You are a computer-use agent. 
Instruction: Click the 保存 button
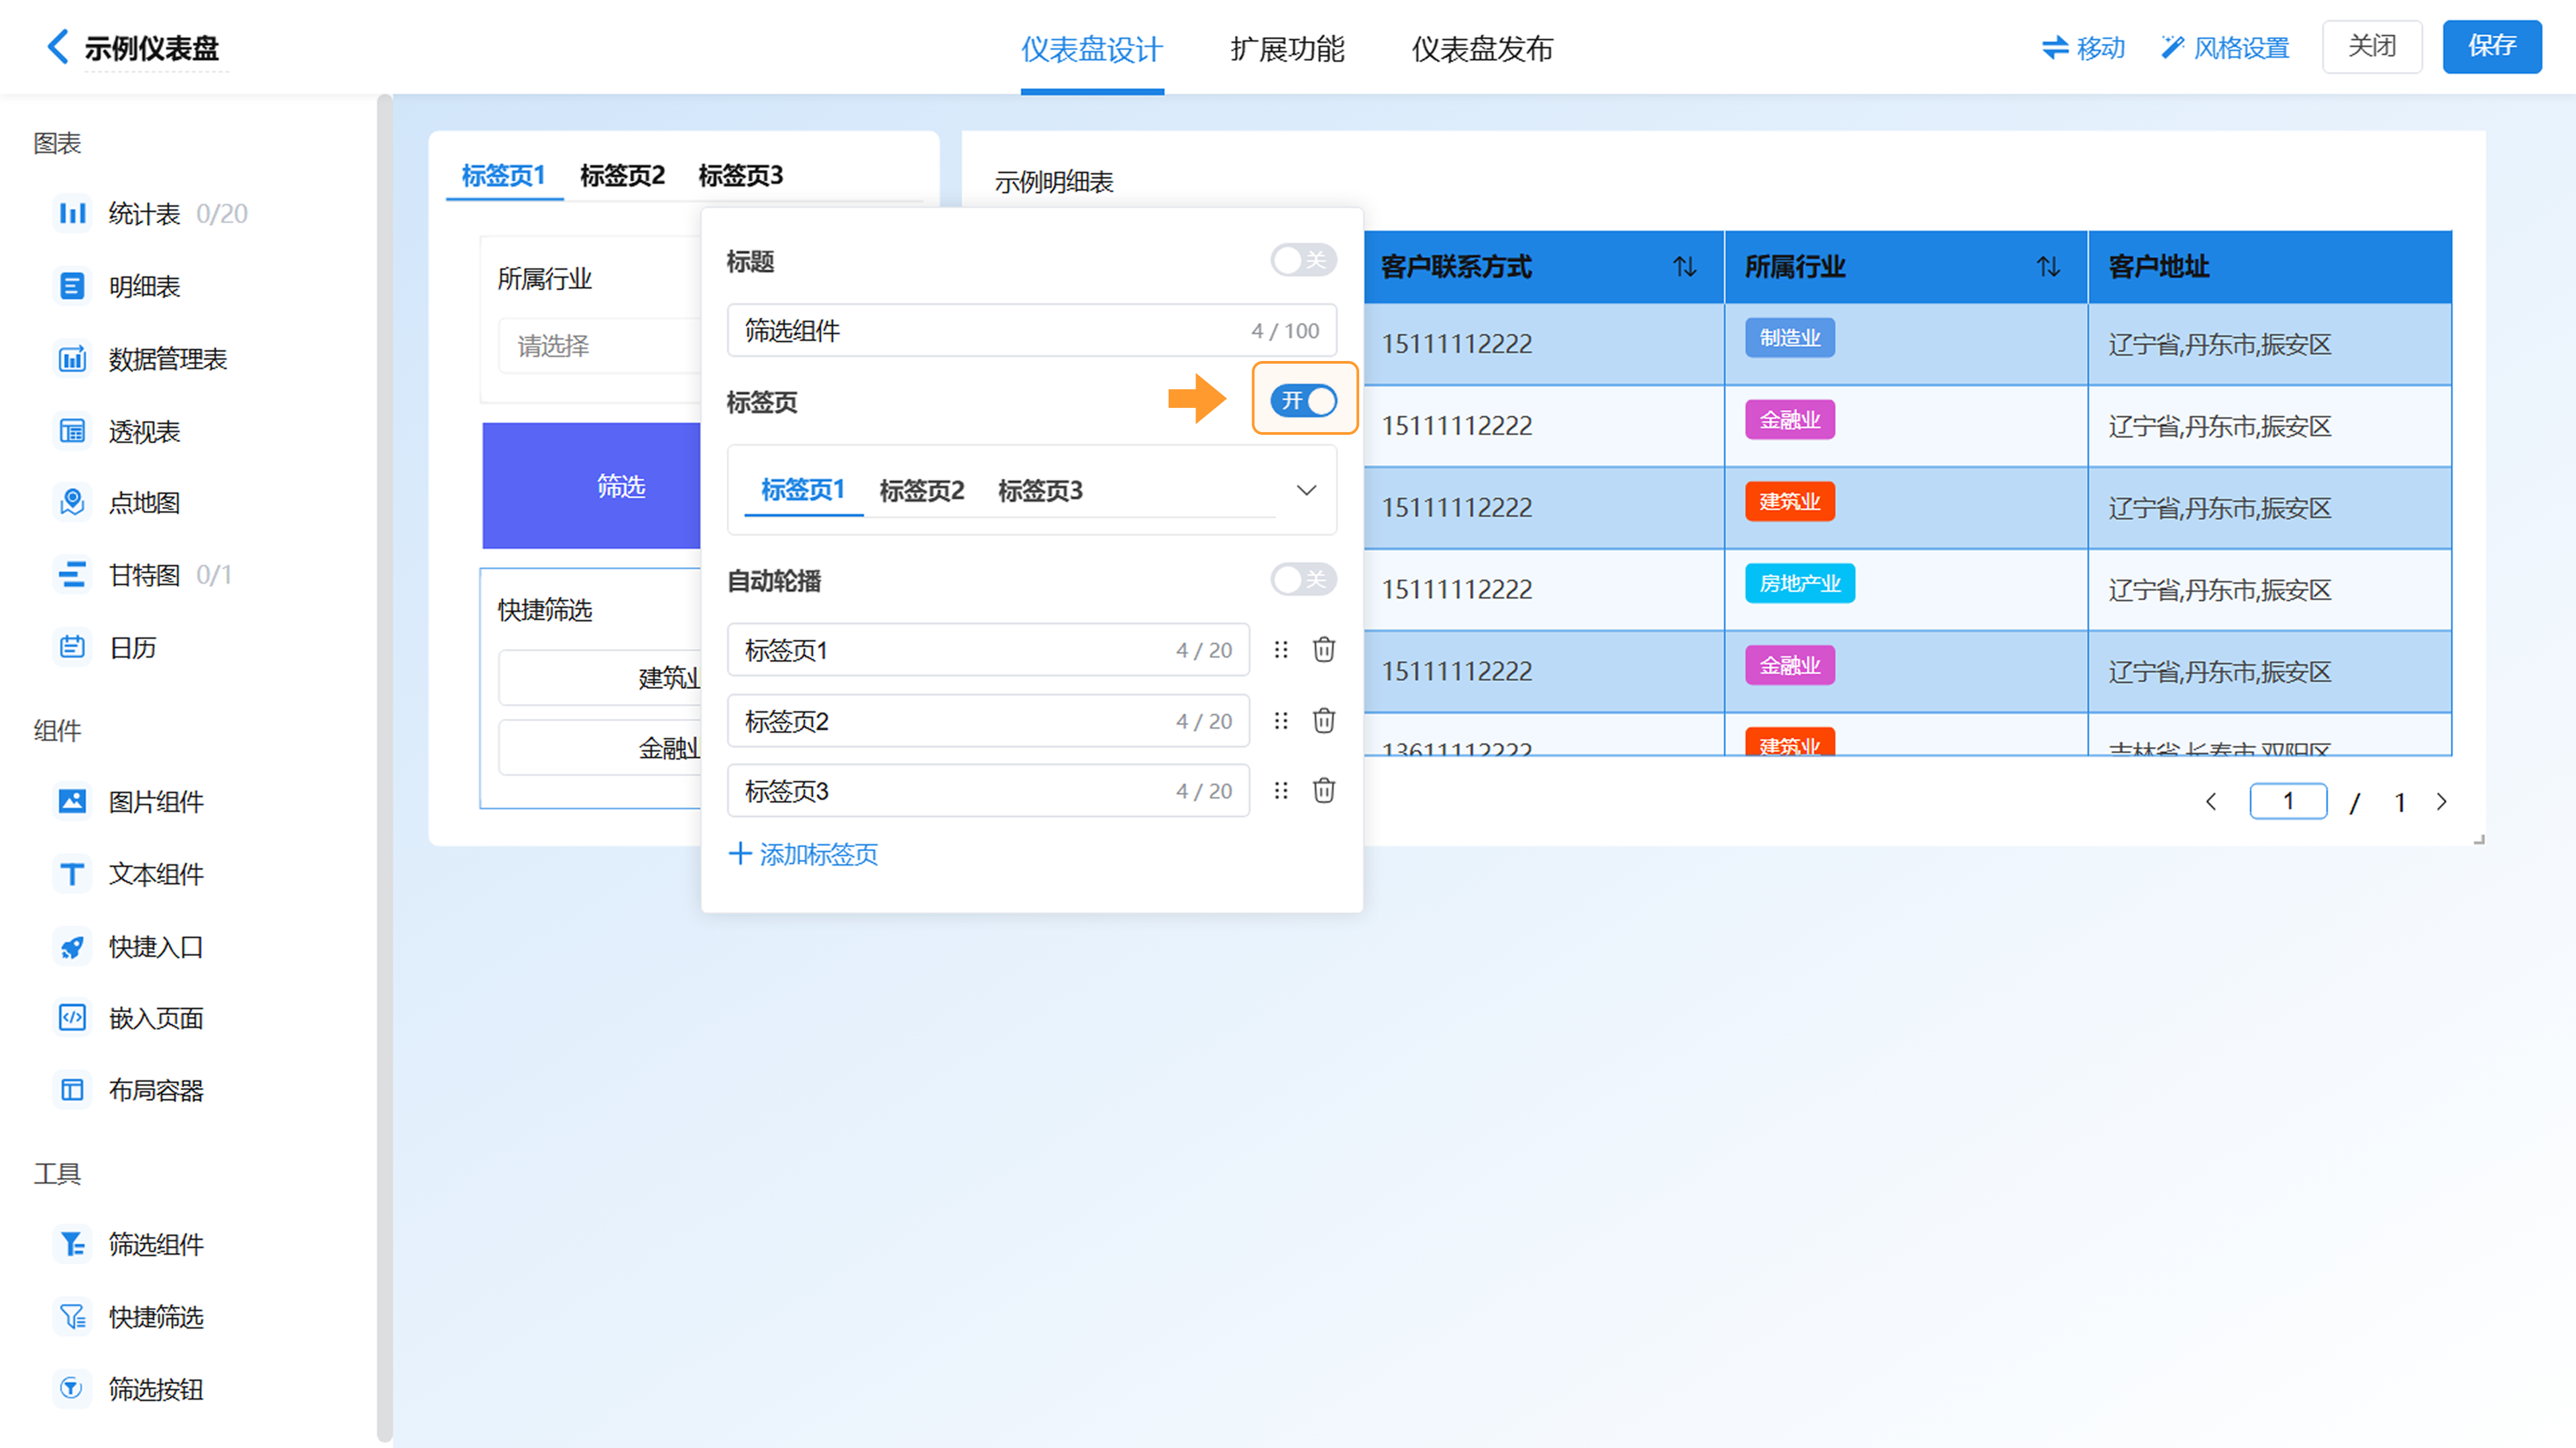point(2491,46)
